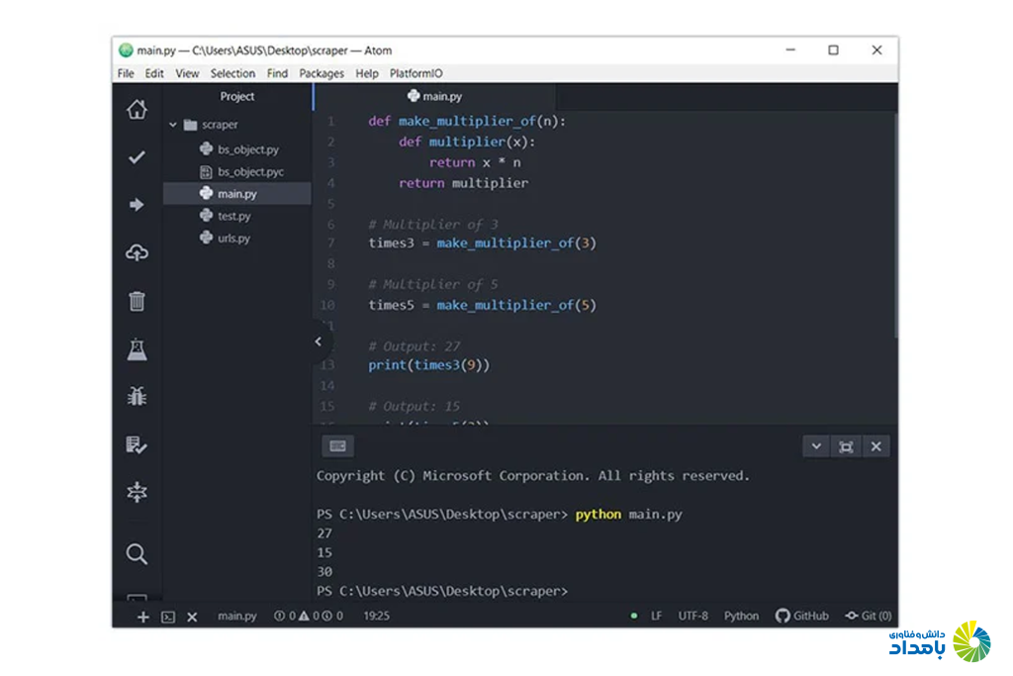This screenshot has width=1013, height=676.
Task: Click main.py file name in status bar
Action: click(x=237, y=616)
